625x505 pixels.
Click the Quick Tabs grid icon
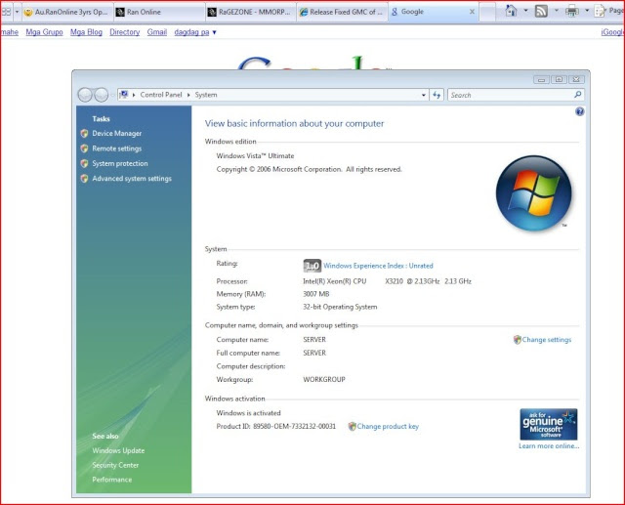point(7,12)
